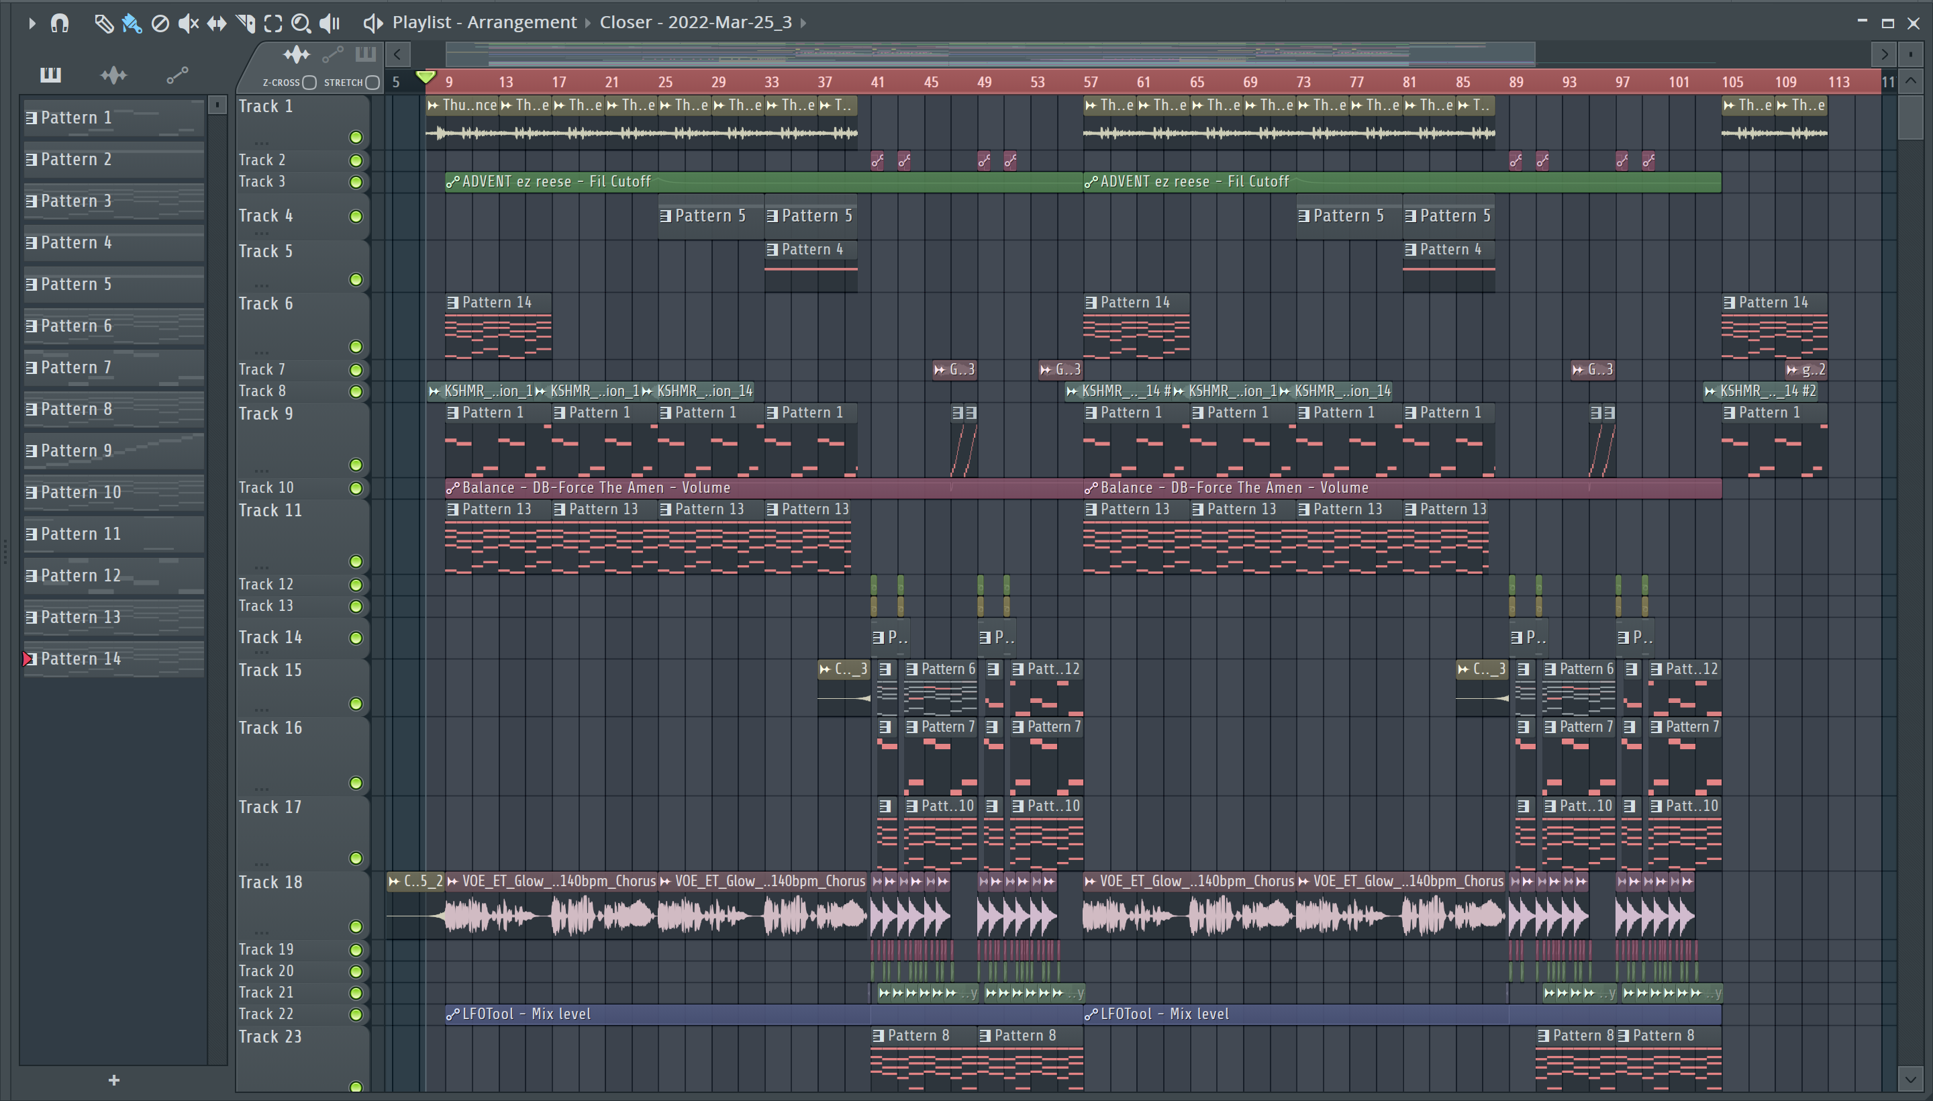Expand the Closer - 2022-Mar-25_3 pattern arrow
The image size is (1933, 1101).
(803, 23)
